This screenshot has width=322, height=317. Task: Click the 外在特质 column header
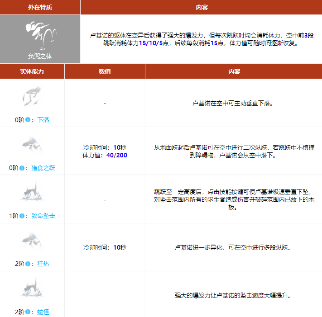coord(40,7)
